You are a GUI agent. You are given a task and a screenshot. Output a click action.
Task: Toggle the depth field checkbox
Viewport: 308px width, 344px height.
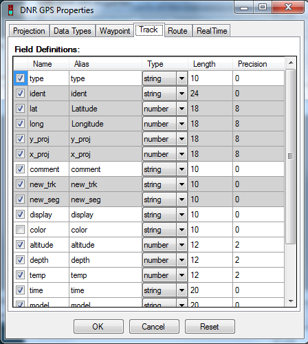(20, 260)
